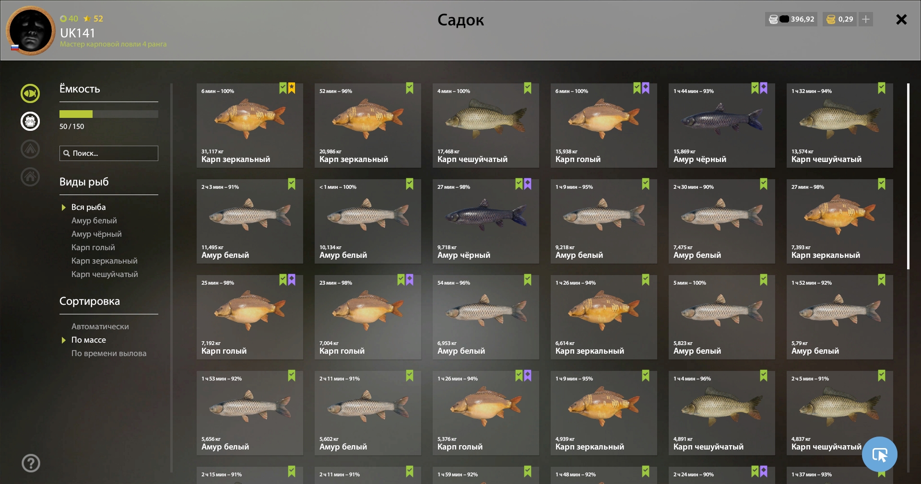Click the plus icon to add gold
Image resolution: width=921 pixels, height=484 pixels.
pyautogui.click(x=866, y=19)
